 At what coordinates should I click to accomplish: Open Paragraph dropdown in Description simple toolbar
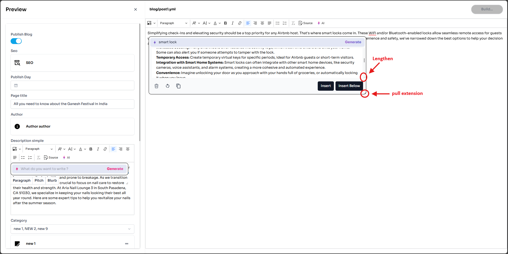39,149
